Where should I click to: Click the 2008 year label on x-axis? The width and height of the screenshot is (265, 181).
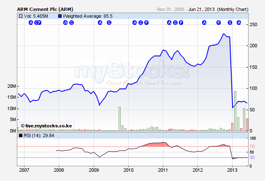point(59,170)
